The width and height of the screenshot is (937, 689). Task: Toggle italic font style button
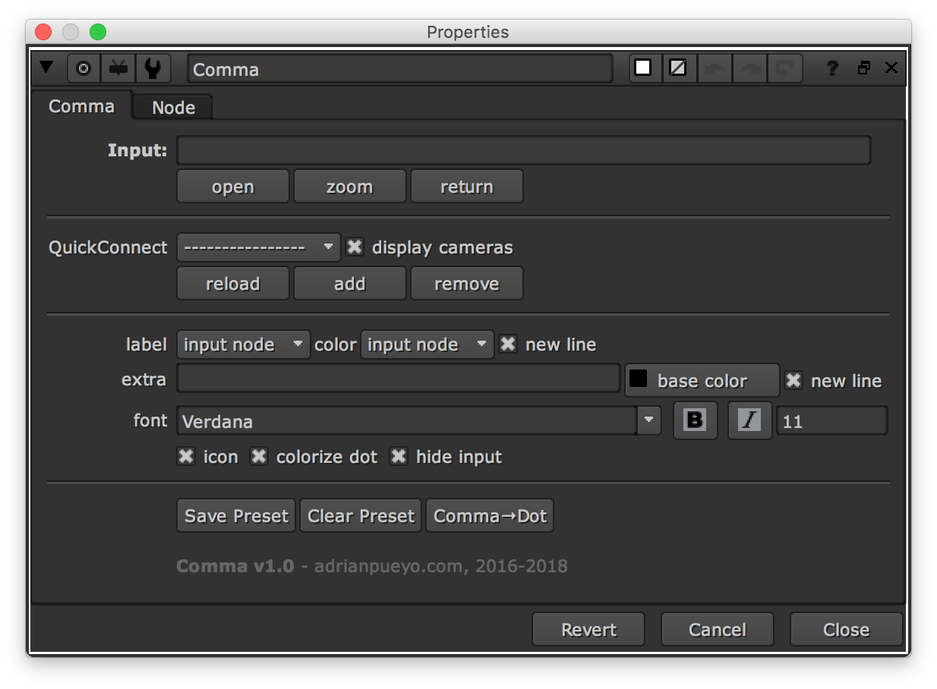point(749,420)
